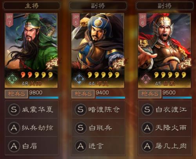The height and width of the screenshot is (159, 196).
Task: Open Lü Meng general portrait card
Action: [x=164, y=50]
